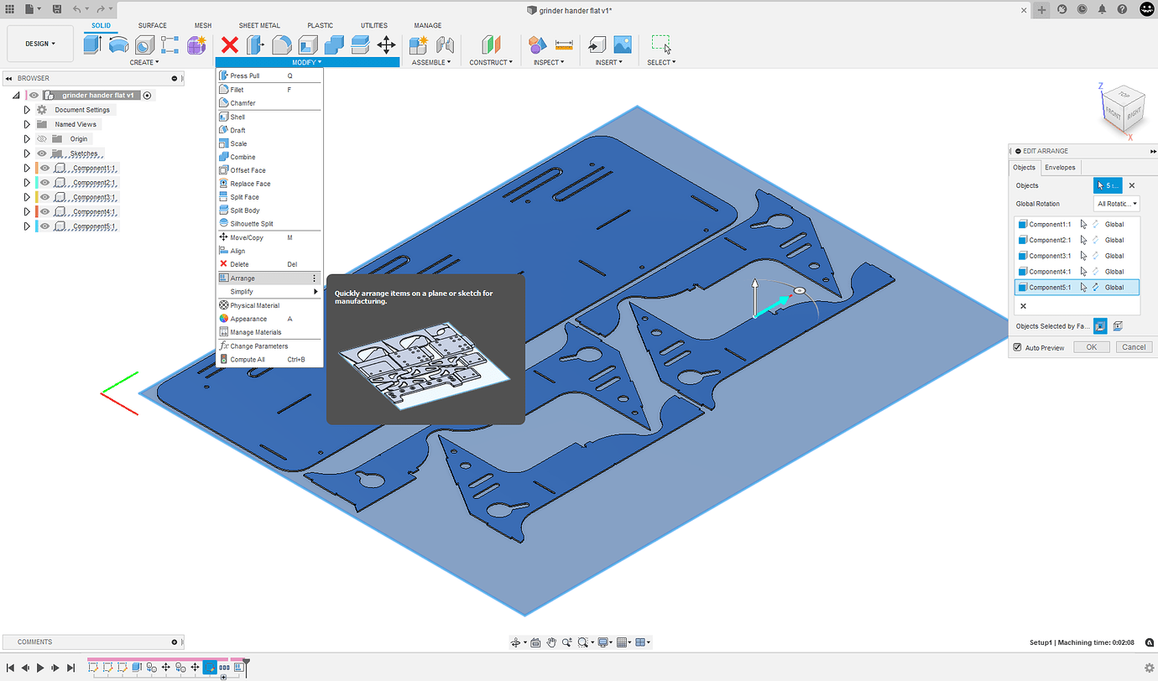
Task: Expand the Document Settings node
Action: [26, 109]
